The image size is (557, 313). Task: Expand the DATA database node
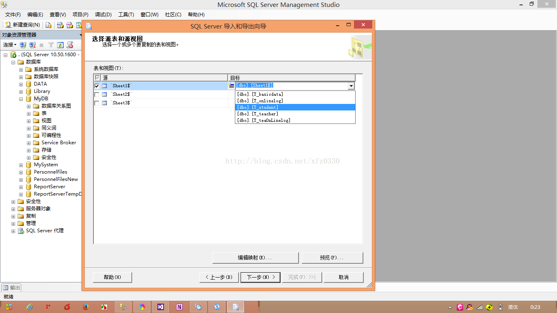coord(21,84)
